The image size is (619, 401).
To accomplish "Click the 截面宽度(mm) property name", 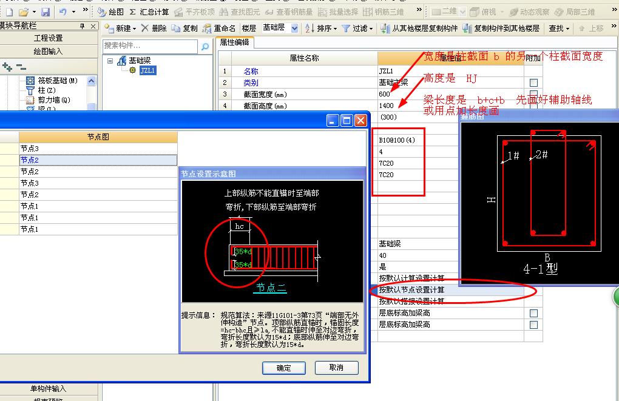I will (x=265, y=94).
